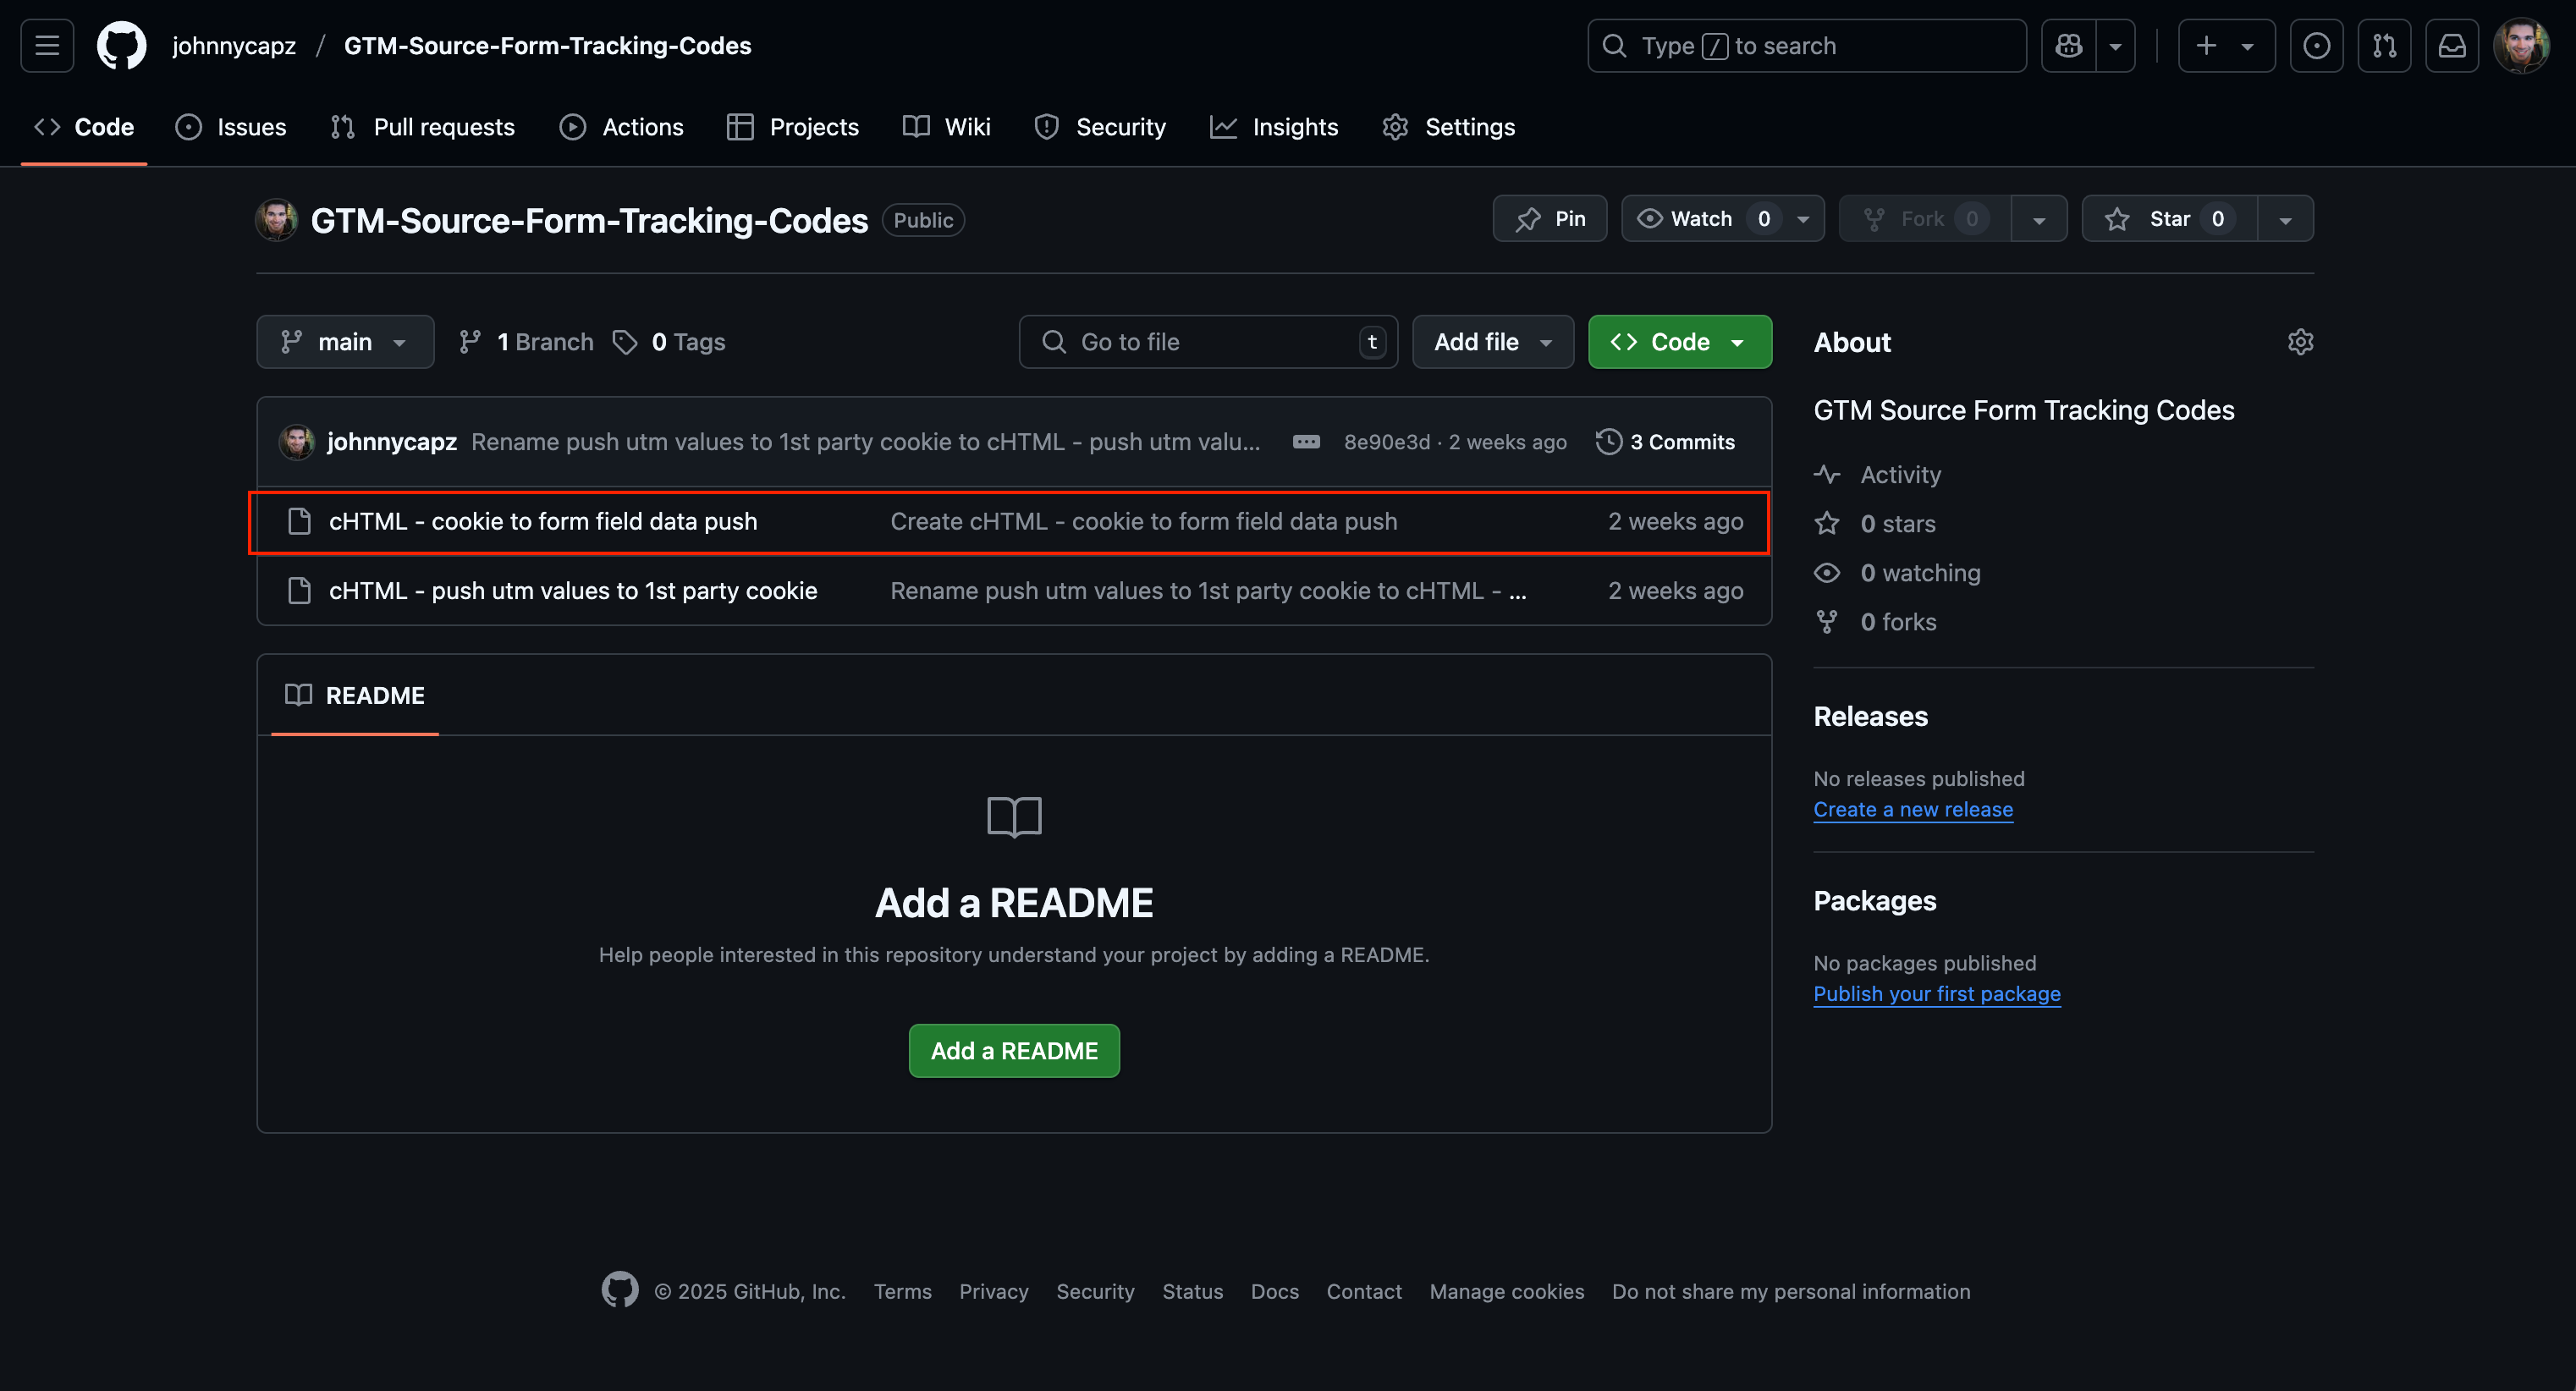The width and height of the screenshot is (2576, 1391).
Task: Expand the Star lists dropdown arrow
Action: tap(2285, 218)
